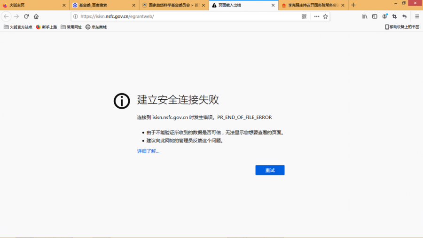The height and width of the screenshot is (238, 423).
Task: Open the 详细了解 link
Action: 148,151
